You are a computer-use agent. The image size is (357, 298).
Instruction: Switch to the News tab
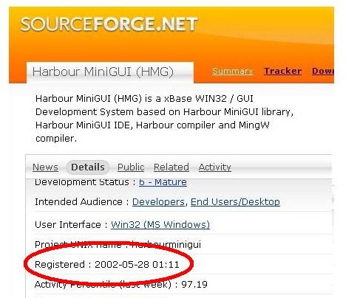(45, 167)
